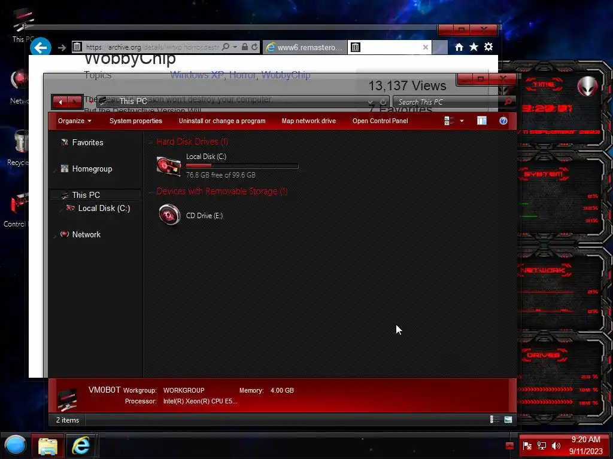Open the more view options dropdown
Viewport: 613px width, 459px height.
[x=462, y=121]
